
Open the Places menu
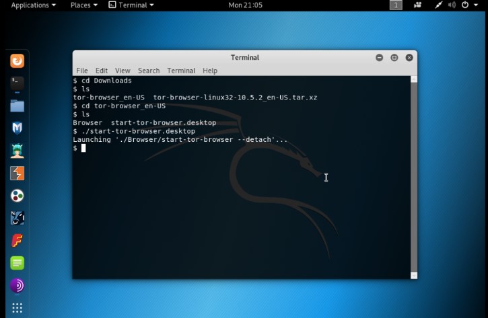(83, 5)
